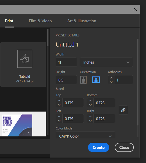Open the Inches units dropdown
The width and height of the screenshot is (146, 163).
point(106,62)
